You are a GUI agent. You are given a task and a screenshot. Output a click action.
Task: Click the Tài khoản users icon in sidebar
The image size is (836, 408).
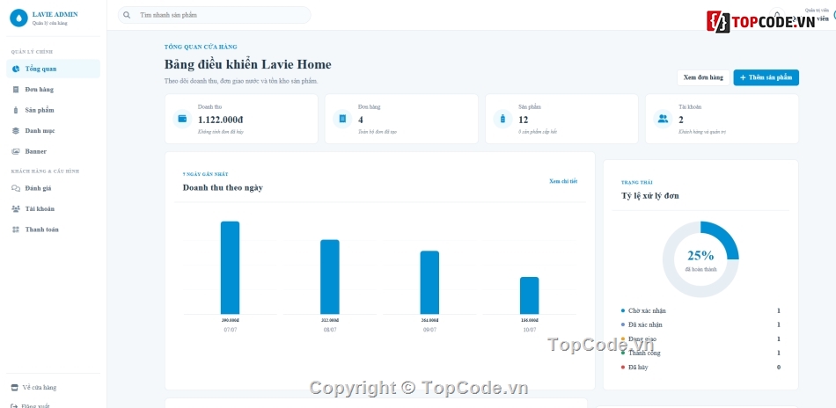point(16,208)
